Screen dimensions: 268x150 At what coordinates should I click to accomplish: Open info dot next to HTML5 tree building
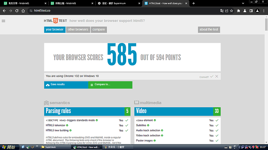70,131
